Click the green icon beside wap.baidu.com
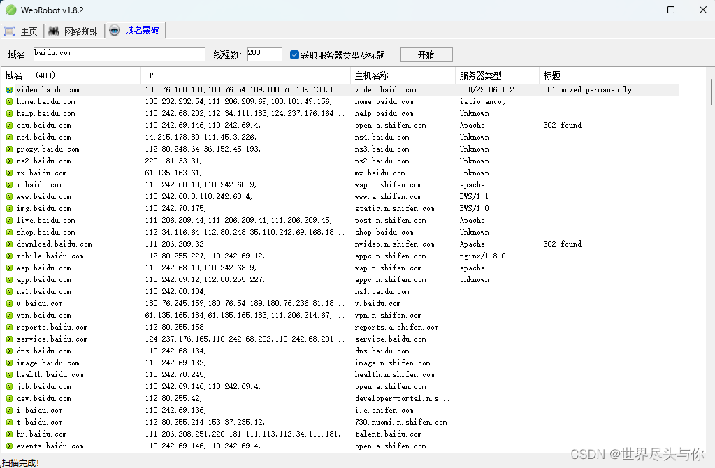 click(9, 268)
